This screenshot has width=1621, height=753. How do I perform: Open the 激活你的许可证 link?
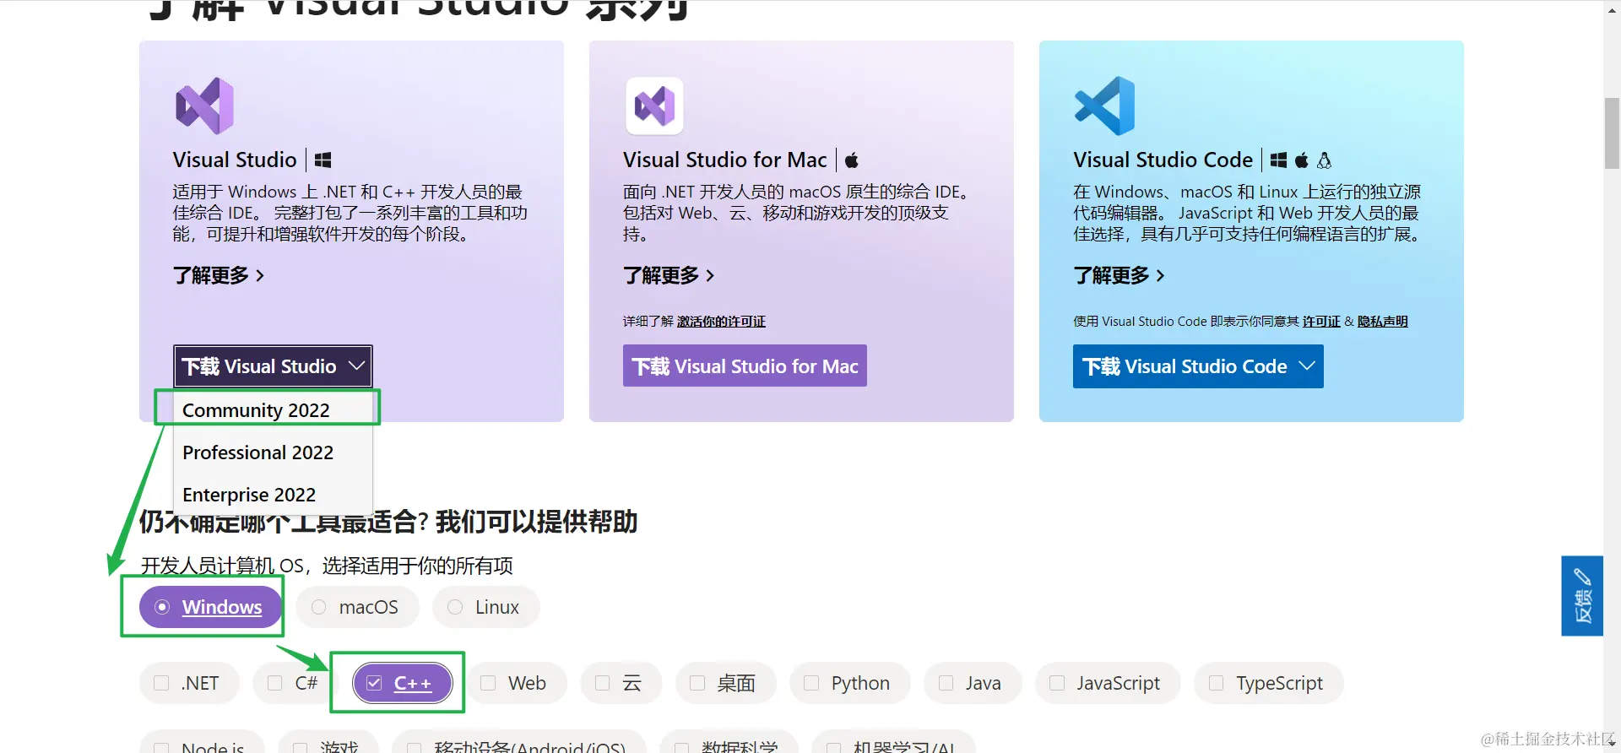(x=721, y=322)
